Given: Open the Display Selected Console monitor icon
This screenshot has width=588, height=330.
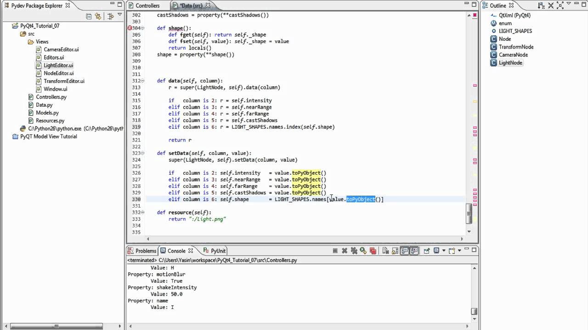Looking at the screenshot, I should (436, 251).
